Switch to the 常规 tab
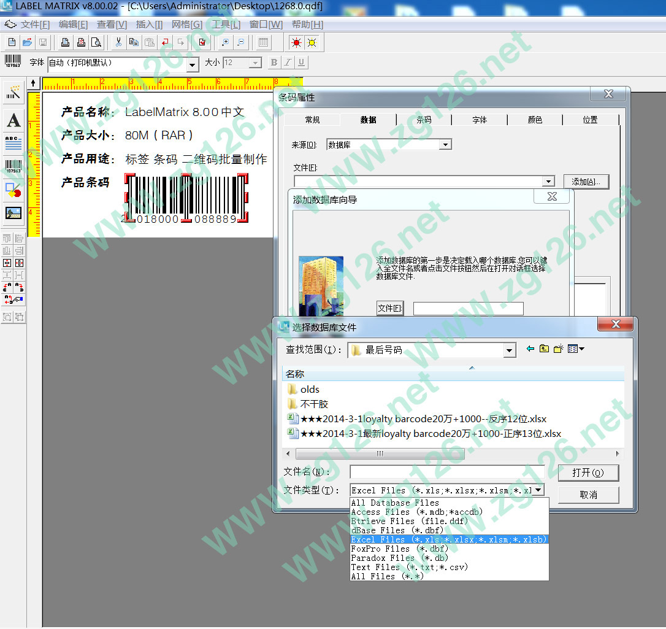The width and height of the screenshot is (666, 629). (x=312, y=120)
